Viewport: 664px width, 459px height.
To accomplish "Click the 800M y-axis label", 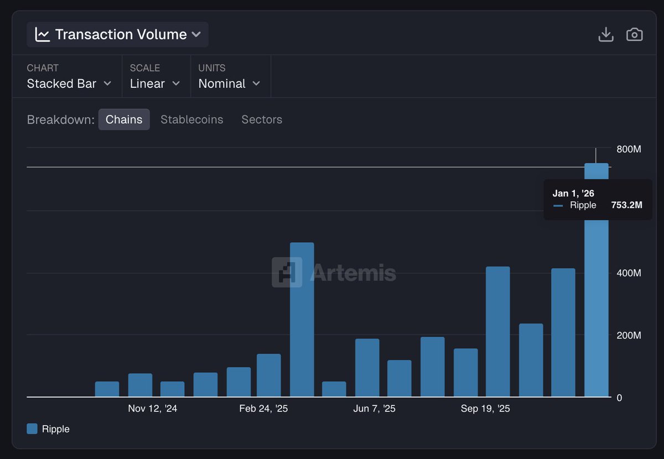I will [629, 149].
